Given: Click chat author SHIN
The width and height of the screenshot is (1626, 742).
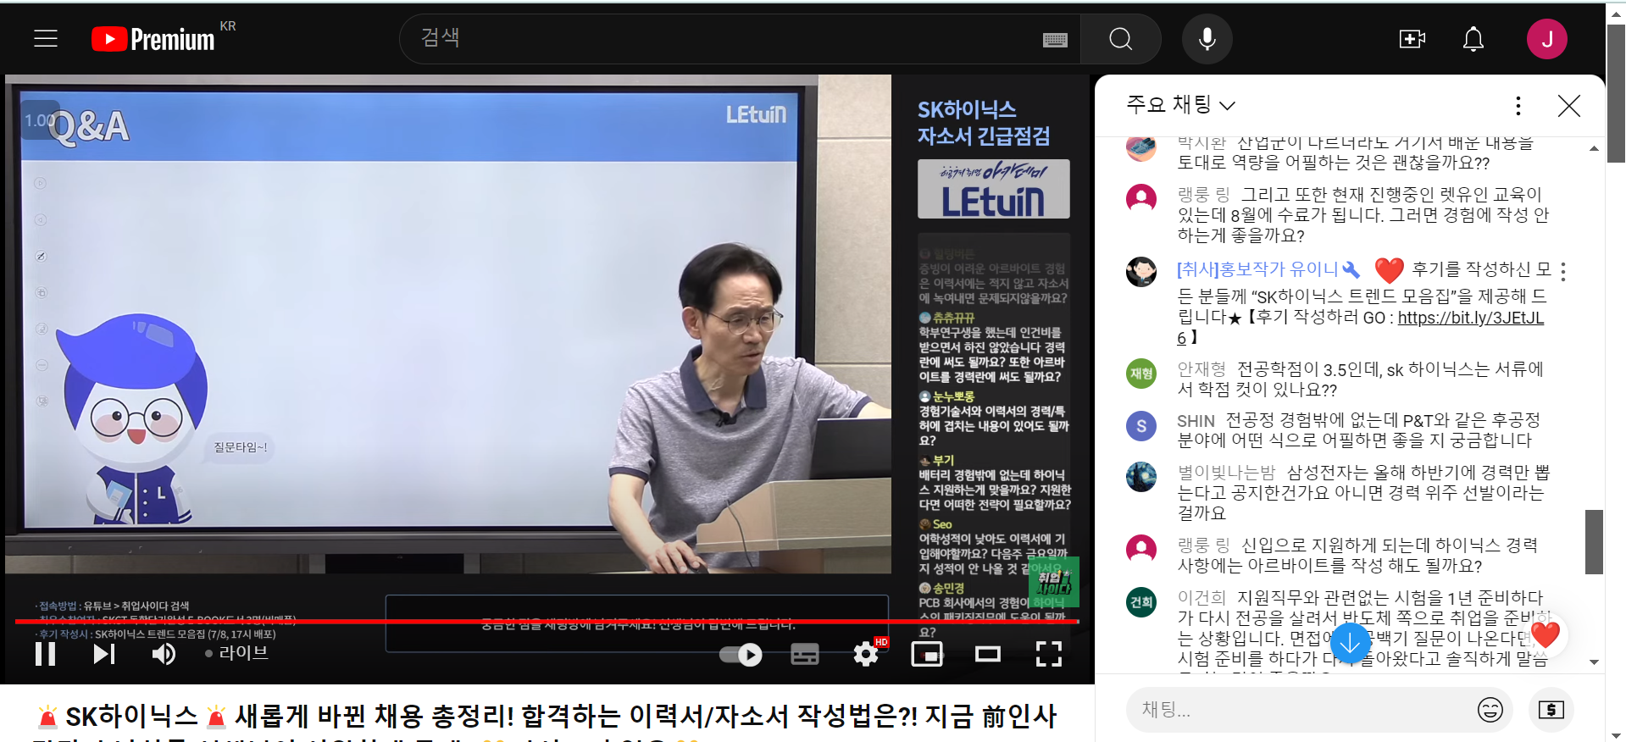Looking at the screenshot, I should pyautogui.click(x=1196, y=421).
